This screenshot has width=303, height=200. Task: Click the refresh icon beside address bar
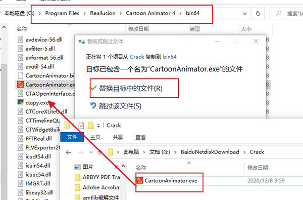pyautogui.click(x=258, y=14)
